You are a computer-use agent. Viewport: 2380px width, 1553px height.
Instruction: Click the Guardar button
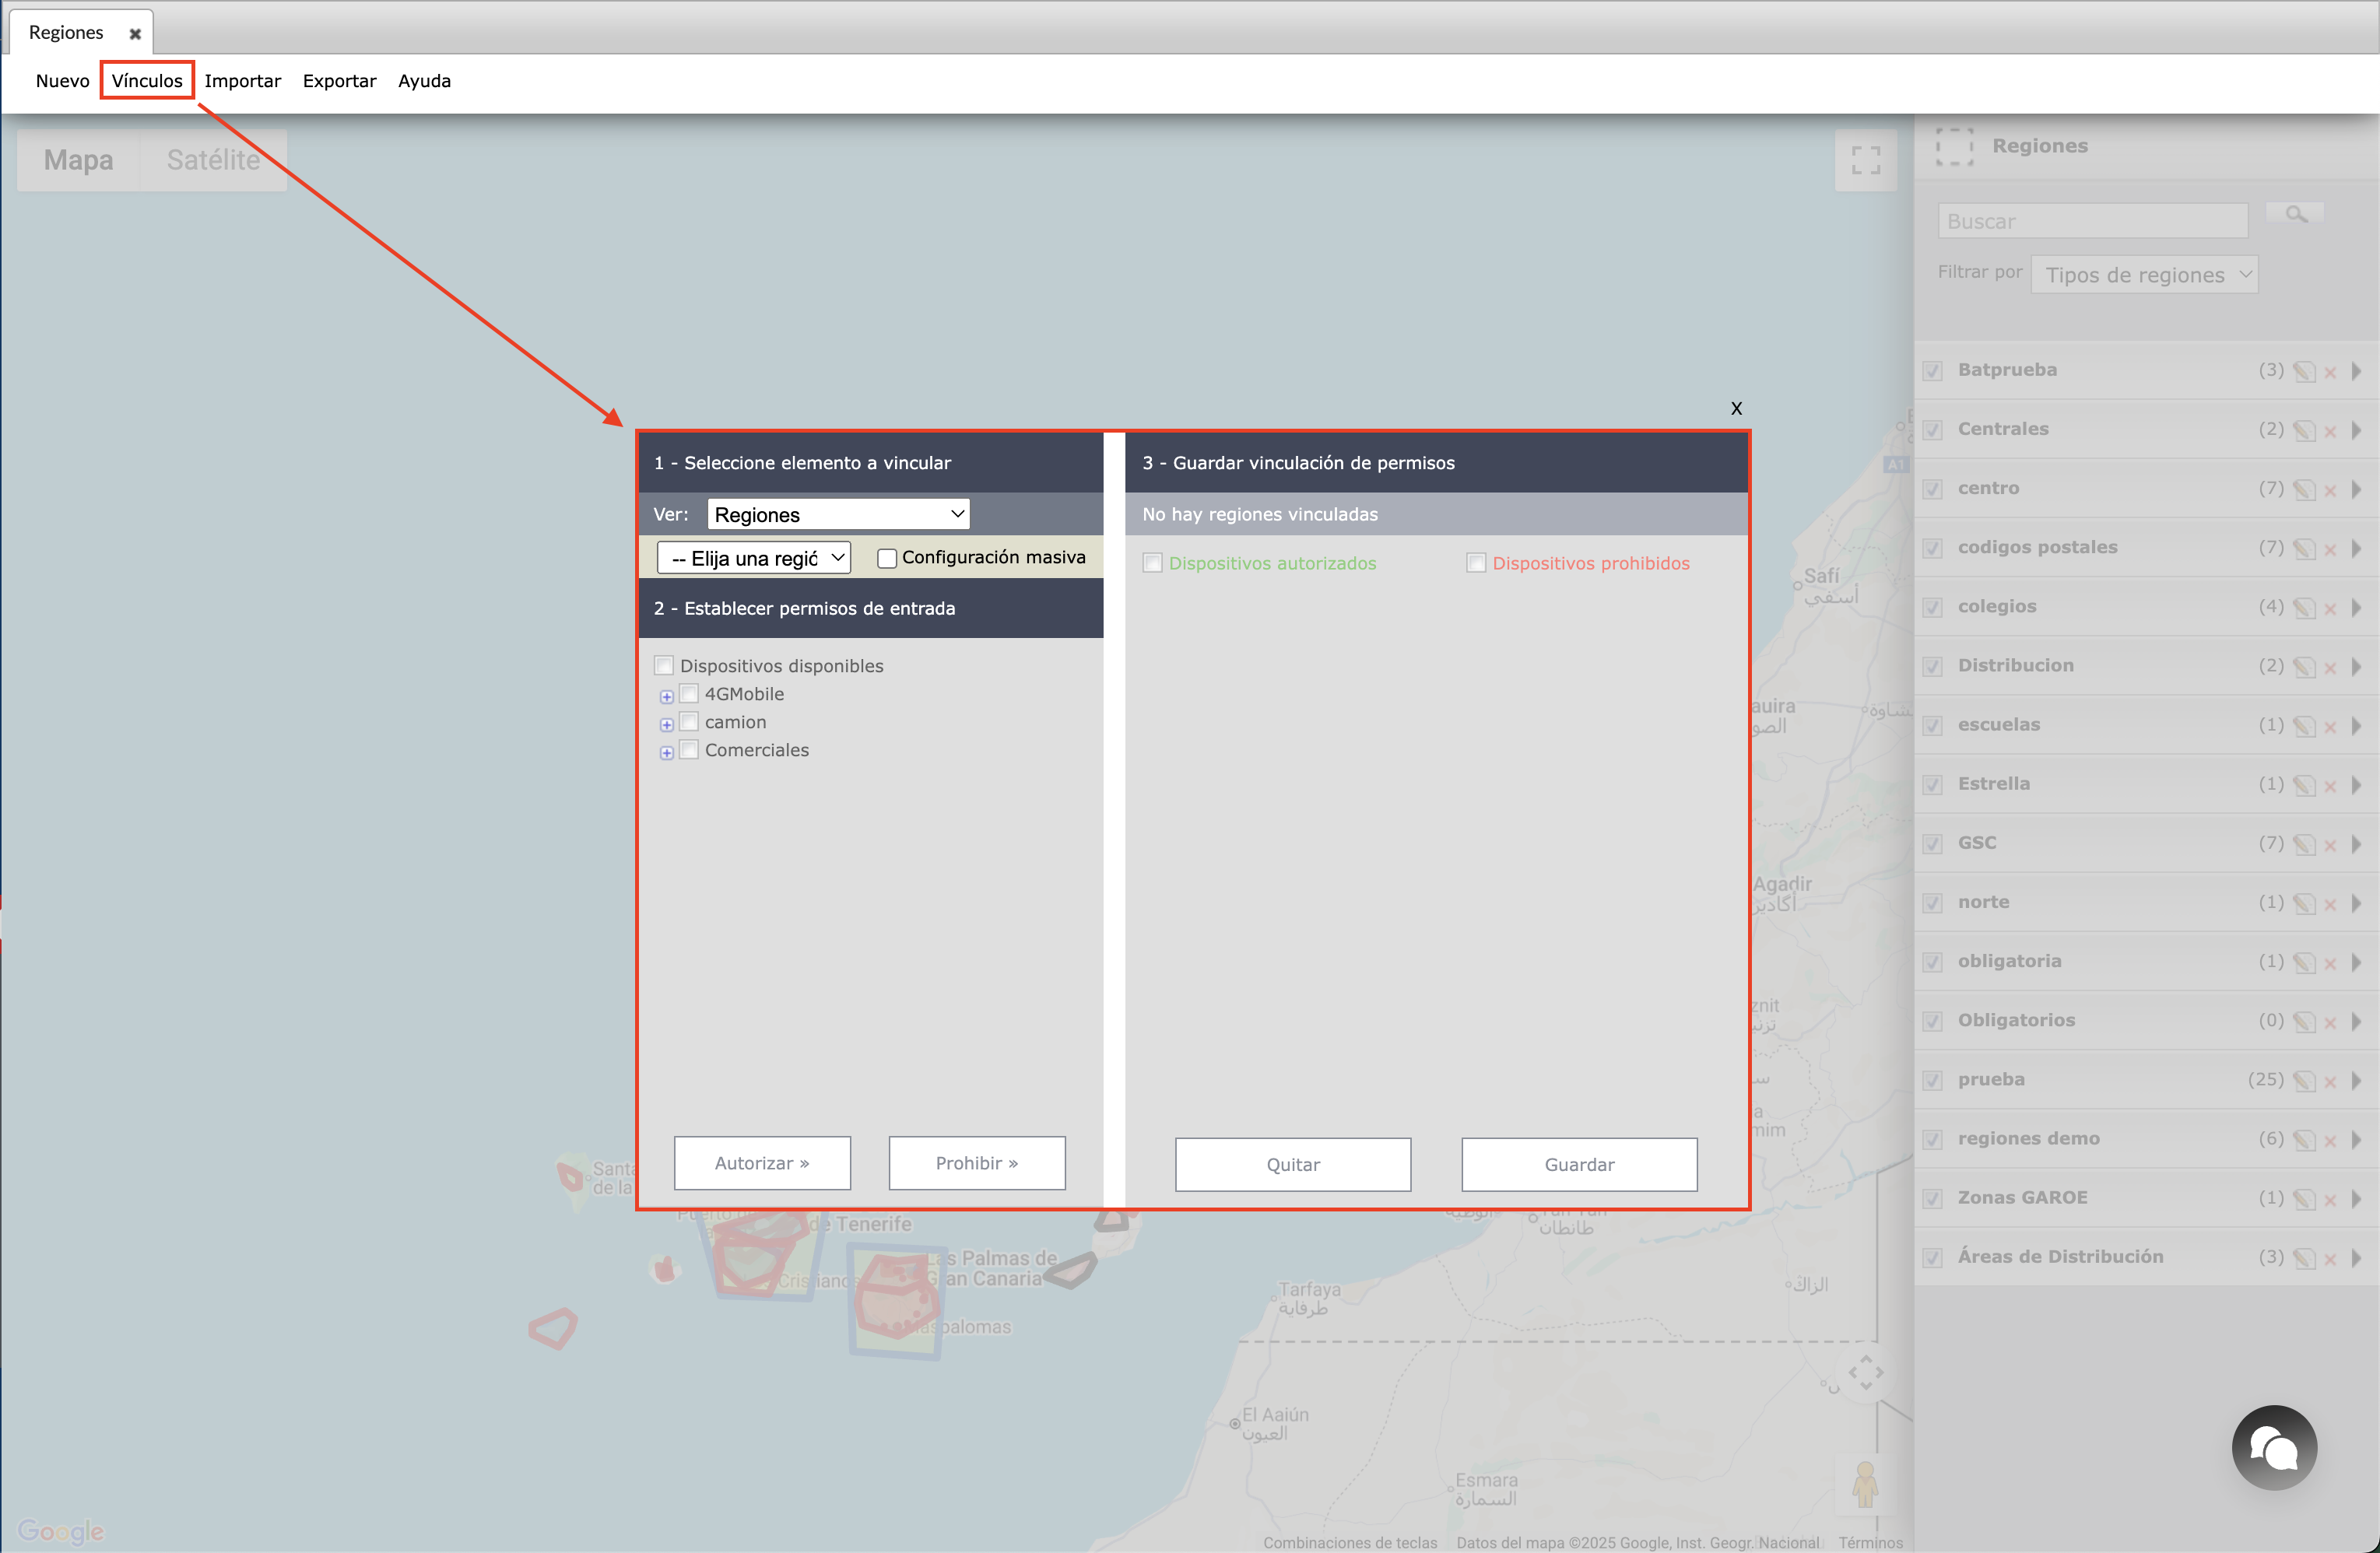(x=1578, y=1164)
